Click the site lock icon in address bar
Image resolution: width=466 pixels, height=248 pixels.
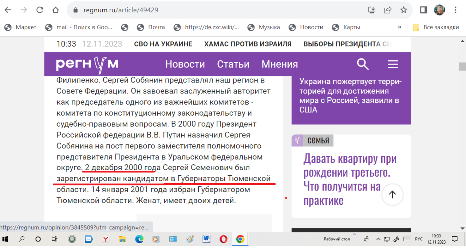[76, 10]
